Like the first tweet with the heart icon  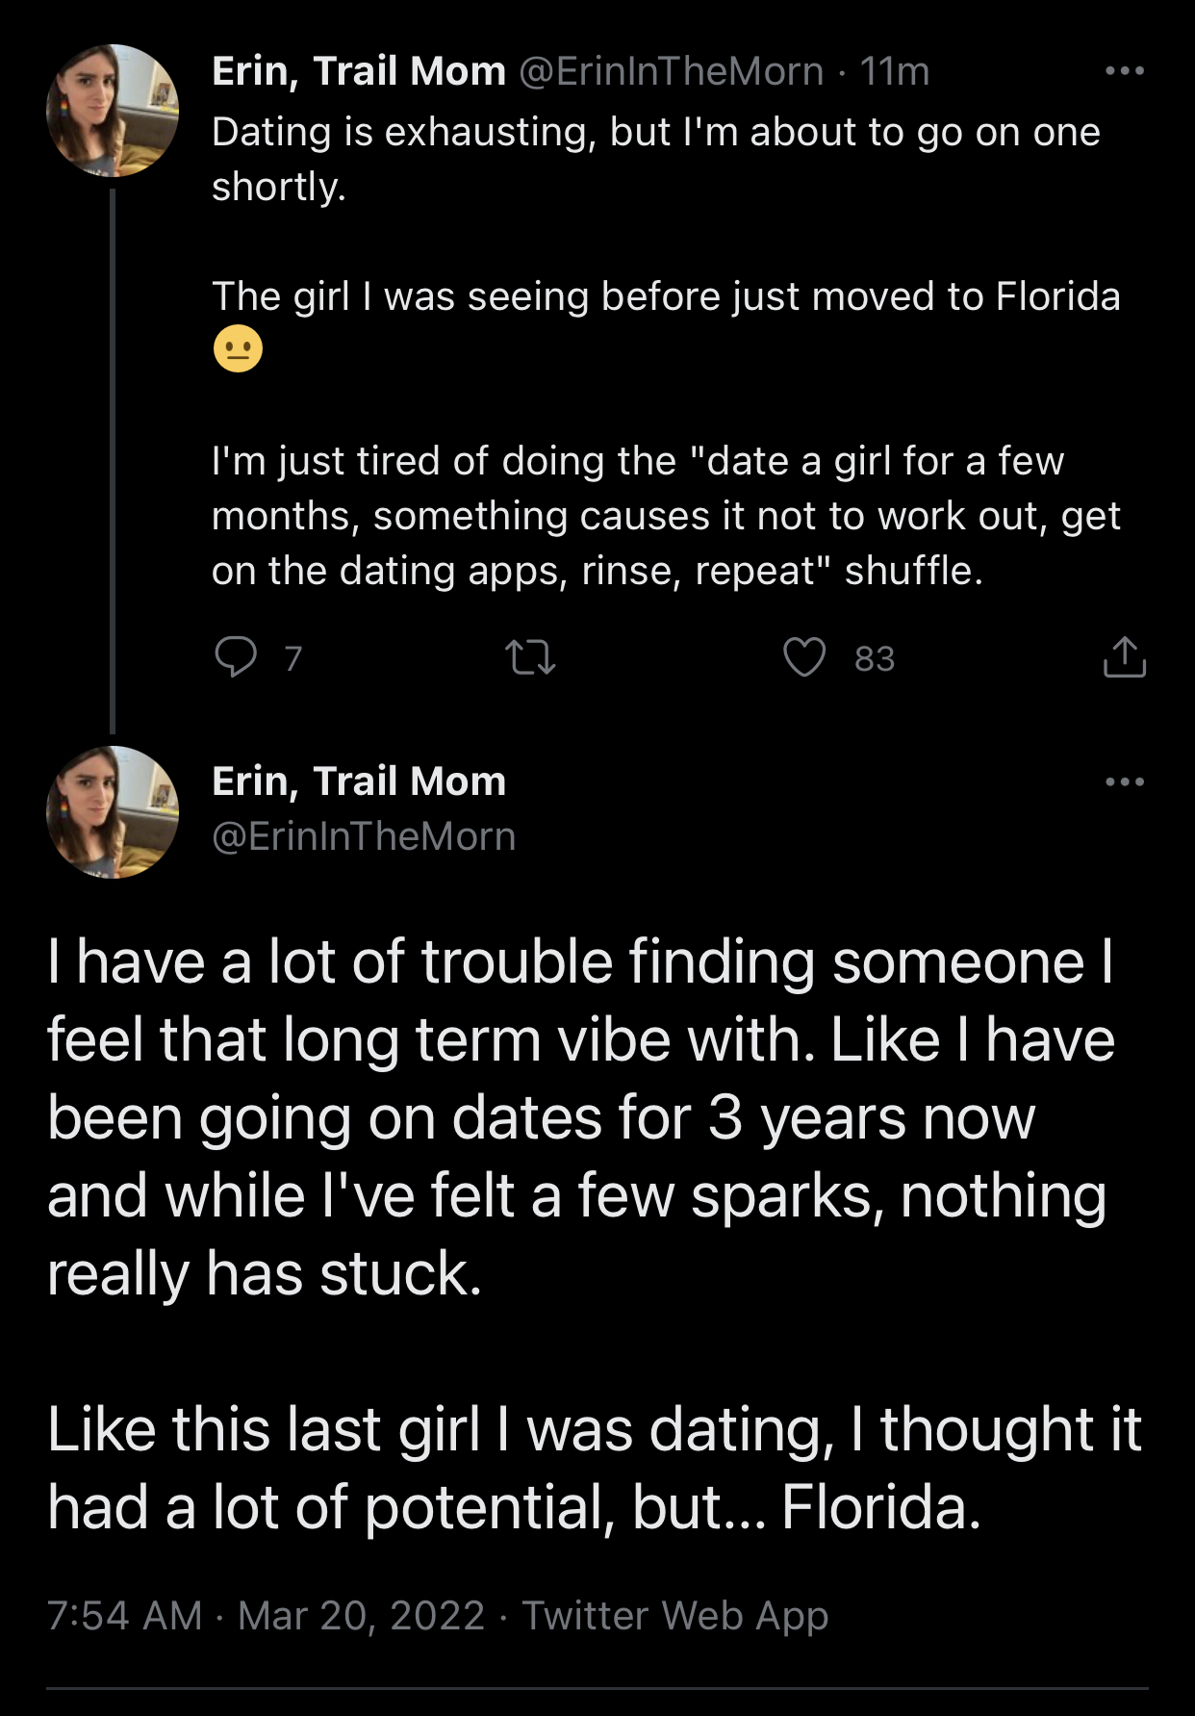(x=803, y=658)
